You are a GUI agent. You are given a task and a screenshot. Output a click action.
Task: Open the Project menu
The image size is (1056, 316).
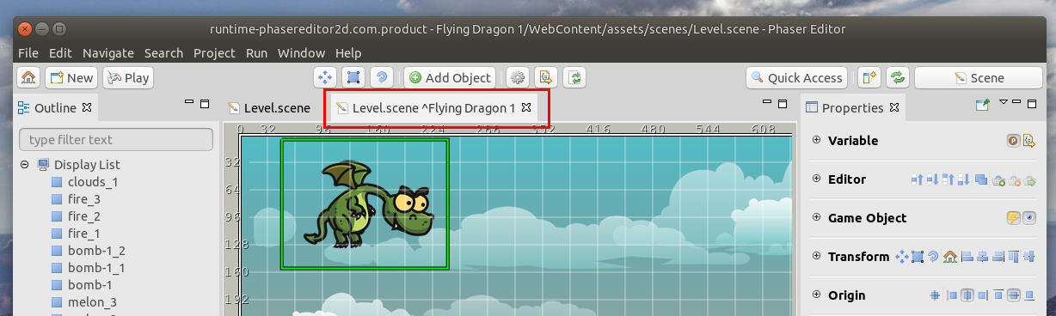point(214,52)
